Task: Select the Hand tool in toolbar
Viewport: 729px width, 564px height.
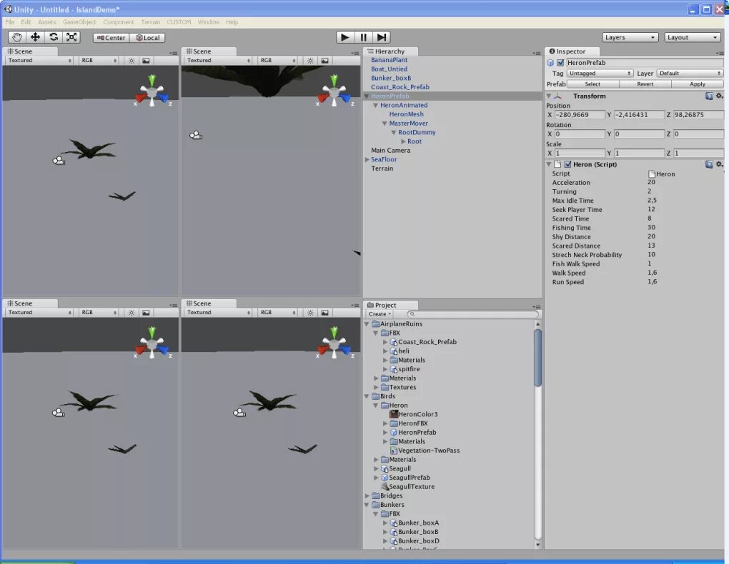Action: 17,37
